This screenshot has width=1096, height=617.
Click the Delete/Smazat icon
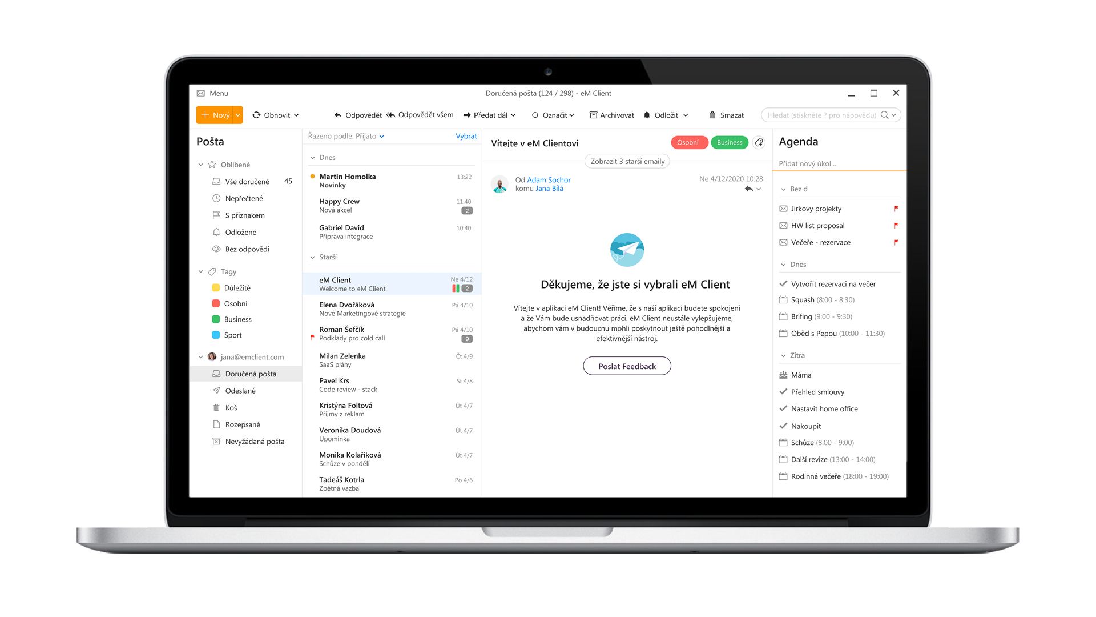[x=711, y=114]
